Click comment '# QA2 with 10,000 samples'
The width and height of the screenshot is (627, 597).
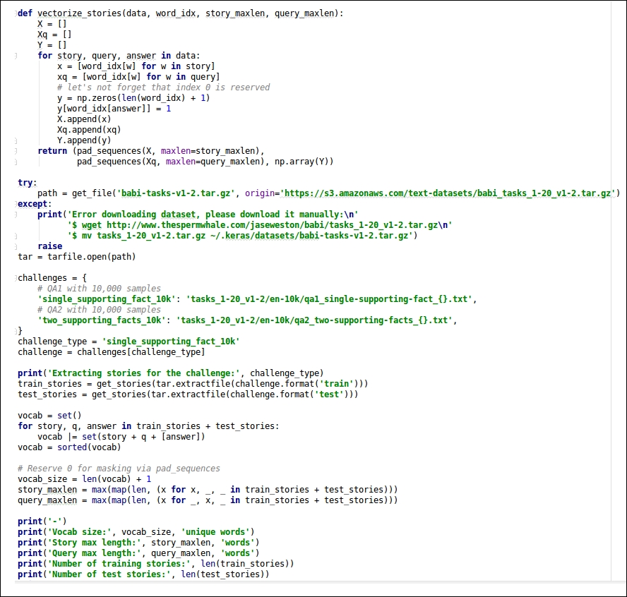[x=99, y=310]
